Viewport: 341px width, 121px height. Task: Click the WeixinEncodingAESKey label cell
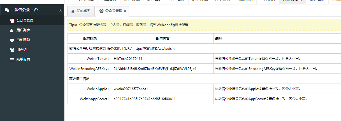point(90,69)
